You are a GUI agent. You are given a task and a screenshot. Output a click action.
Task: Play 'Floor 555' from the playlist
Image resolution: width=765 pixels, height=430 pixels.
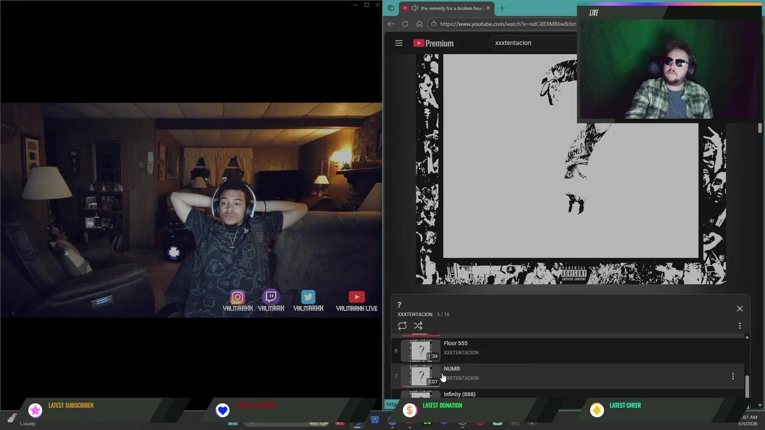pyautogui.click(x=569, y=349)
